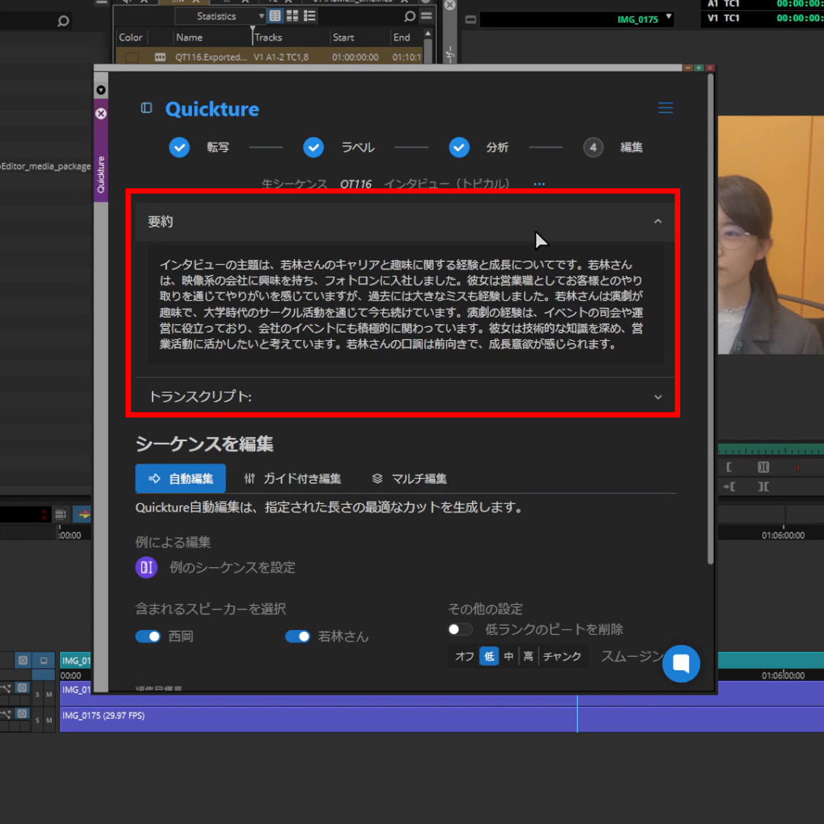Expand the トランスクリプト section
Image resolution: width=824 pixels, height=824 pixels.
pos(658,397)
